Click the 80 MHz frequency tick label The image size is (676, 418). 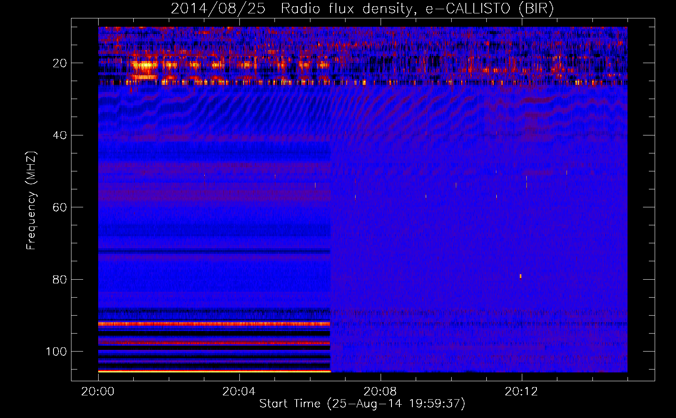60,280
